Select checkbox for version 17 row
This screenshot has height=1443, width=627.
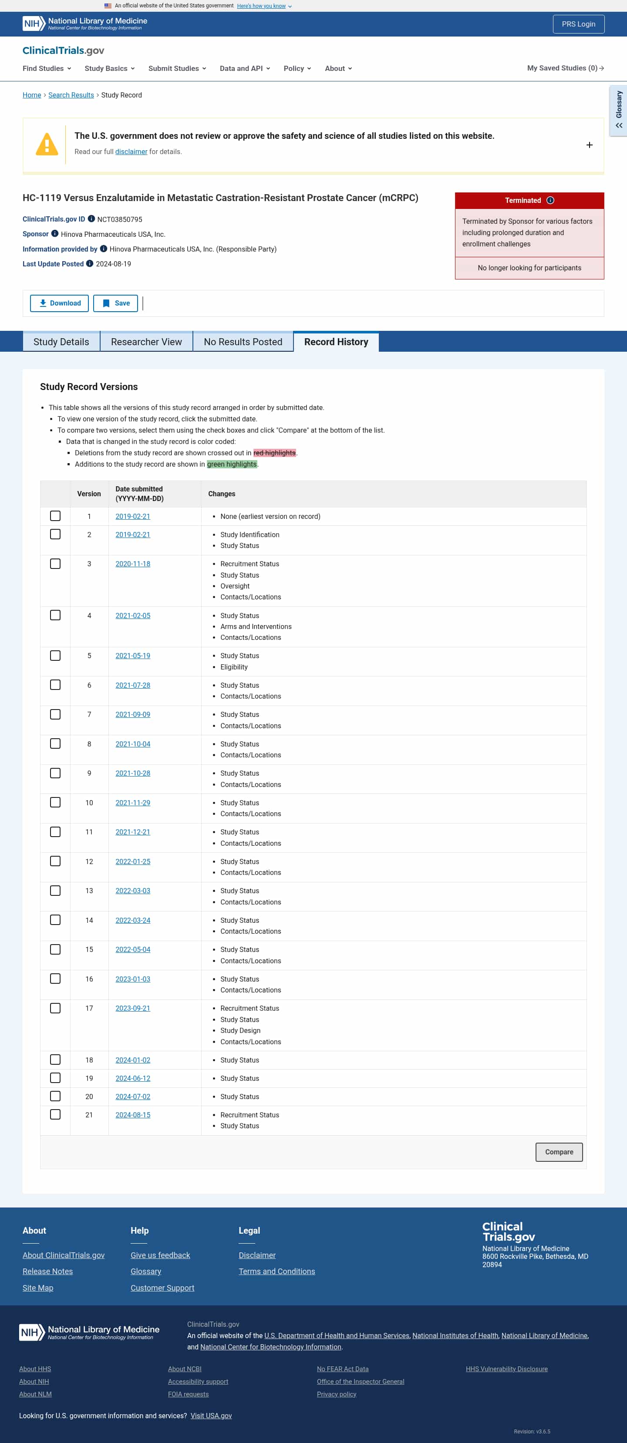55,1008
